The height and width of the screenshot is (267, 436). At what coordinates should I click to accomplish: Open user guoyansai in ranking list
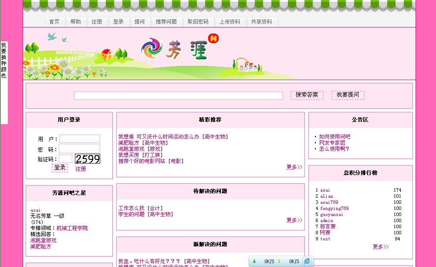tap(331, 215)
